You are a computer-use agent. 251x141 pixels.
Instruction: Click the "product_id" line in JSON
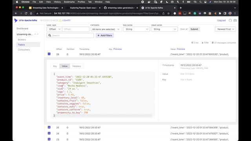[x=70, y=80]
